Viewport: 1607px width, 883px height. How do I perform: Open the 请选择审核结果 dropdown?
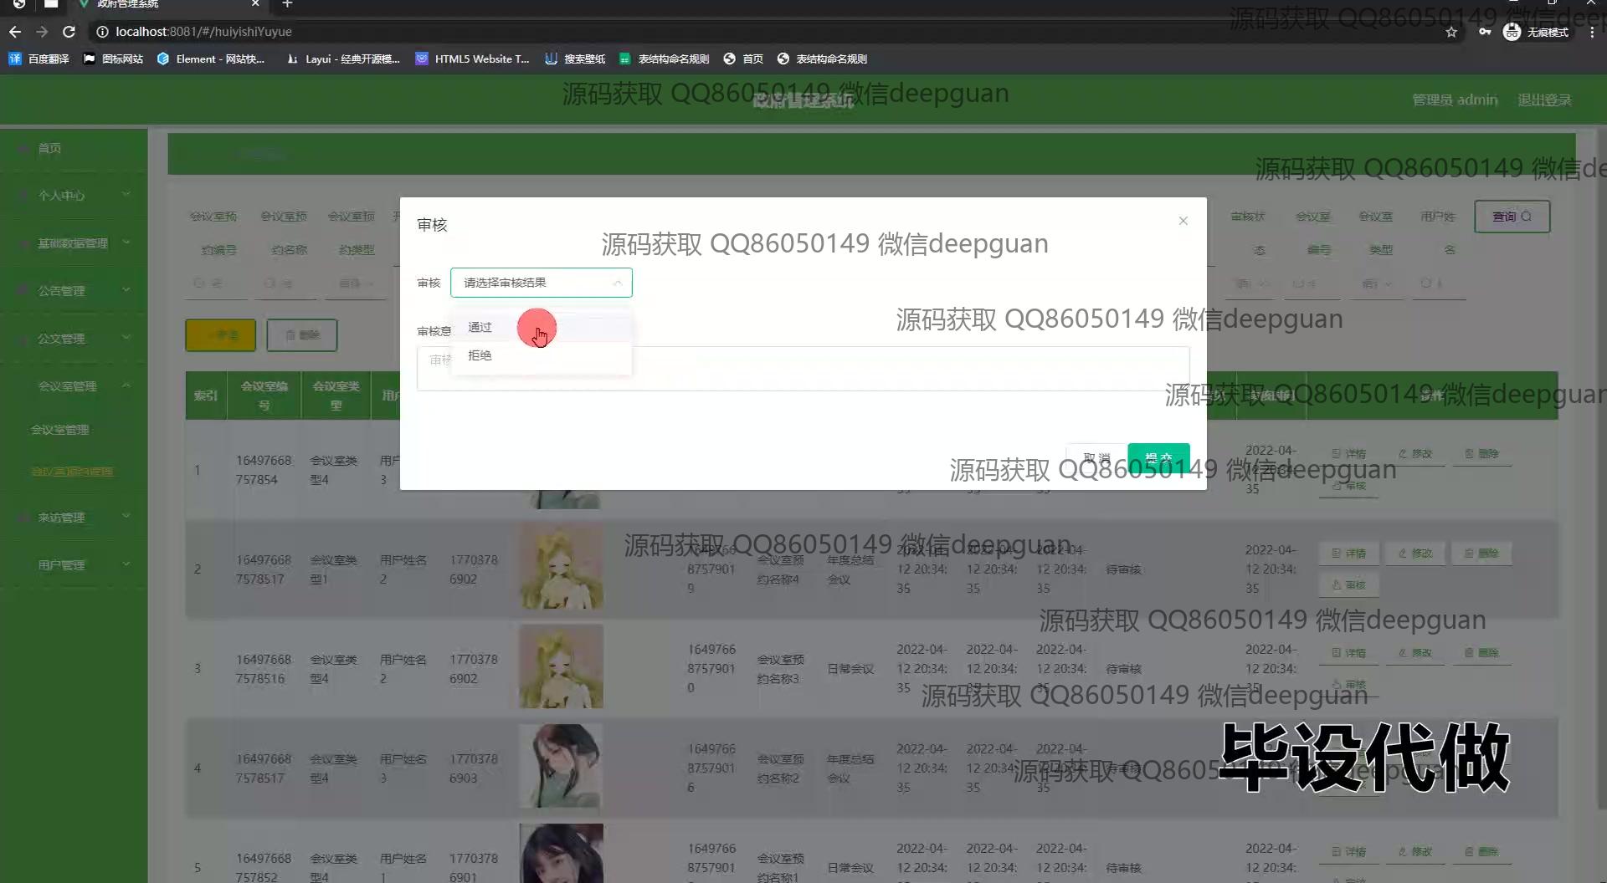pos(541,283)
